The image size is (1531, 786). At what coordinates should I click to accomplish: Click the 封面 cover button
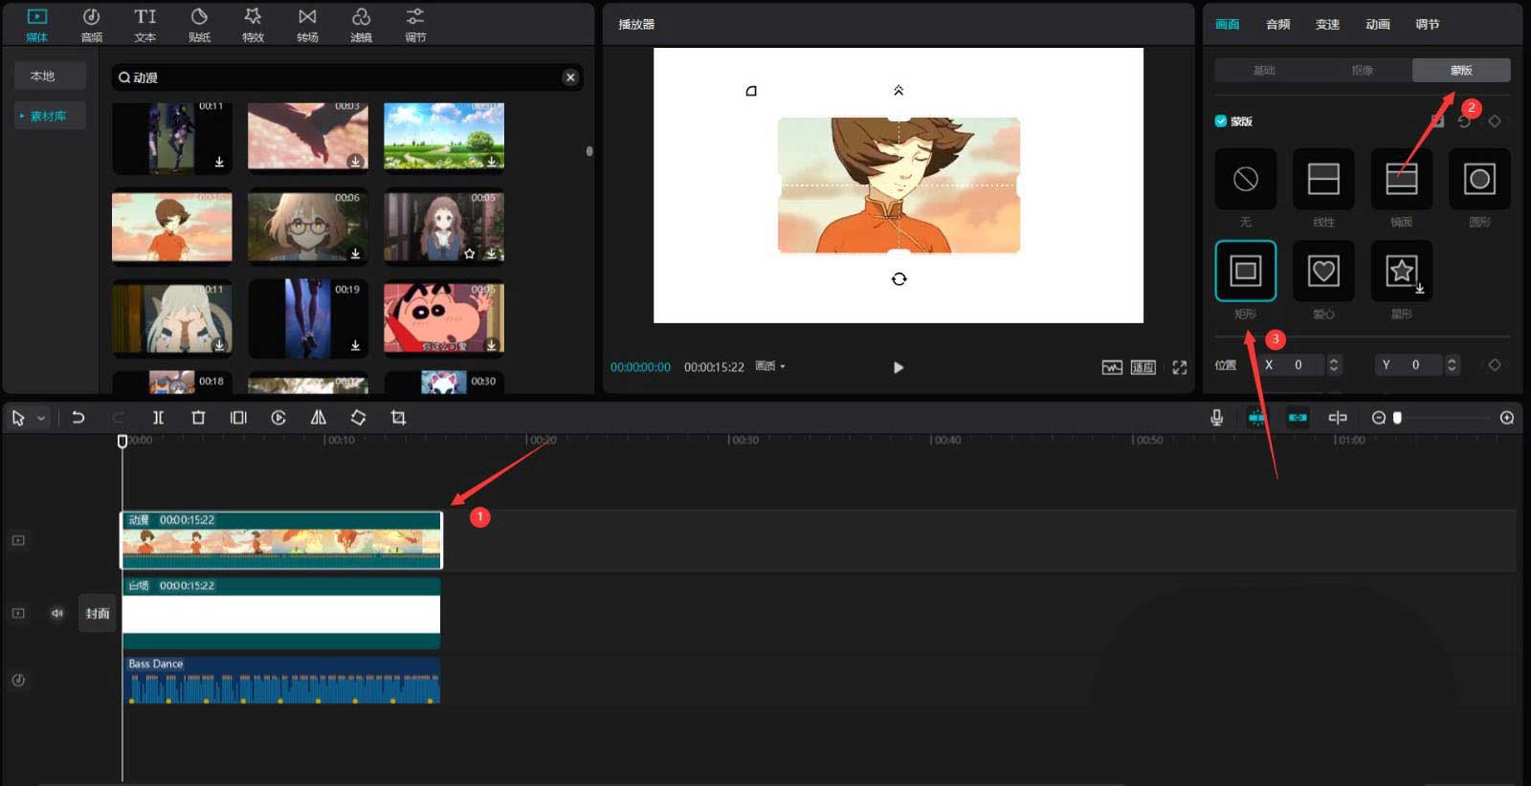[97, 613]
